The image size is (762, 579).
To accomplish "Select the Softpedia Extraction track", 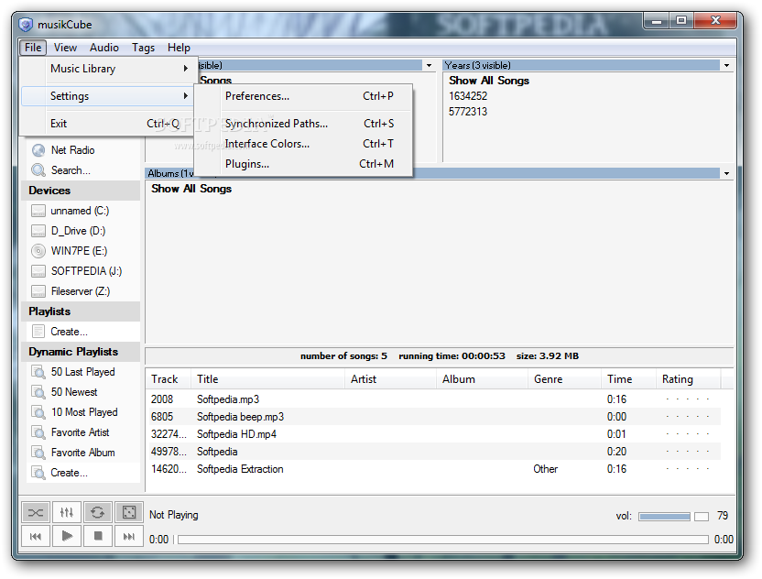I will pos(240,469).
